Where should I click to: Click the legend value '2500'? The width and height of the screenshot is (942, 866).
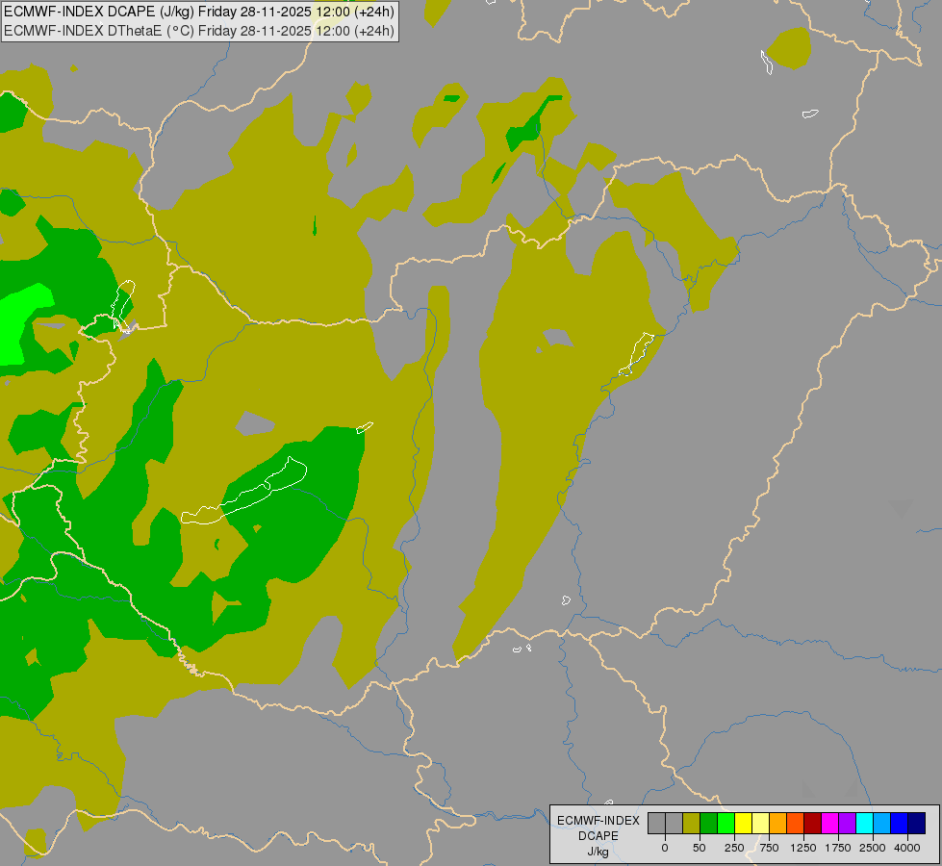point(873,848)
